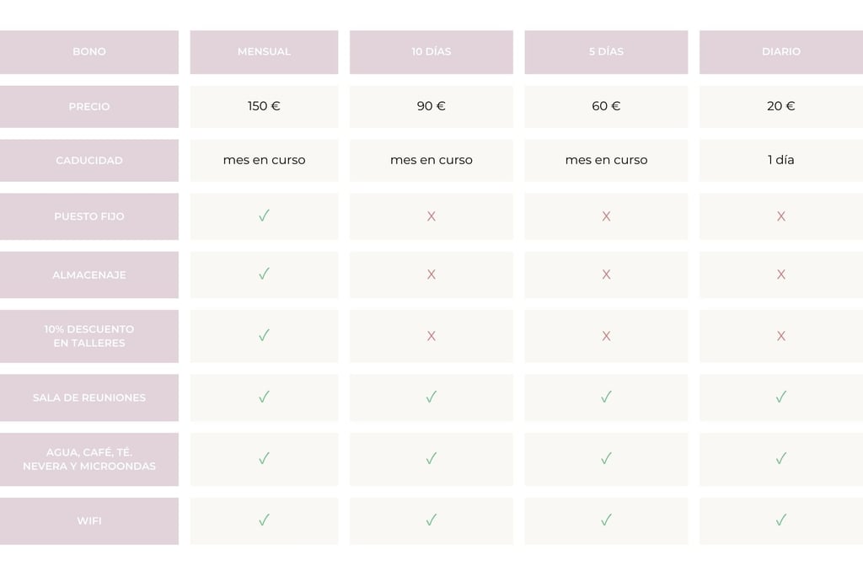
Task: Click the 20 € price cell
Action: [781, 107]
